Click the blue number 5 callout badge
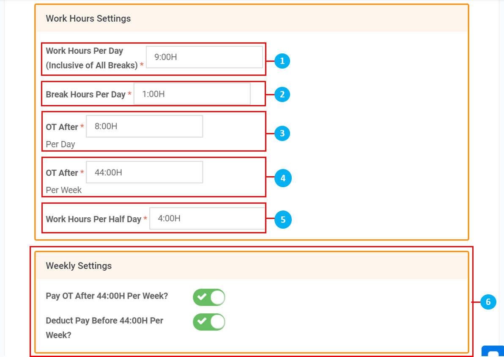The height and width of the screenshot is (357, 504). pos(283,220)
